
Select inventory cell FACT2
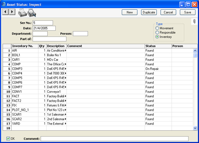click(25, 101)
